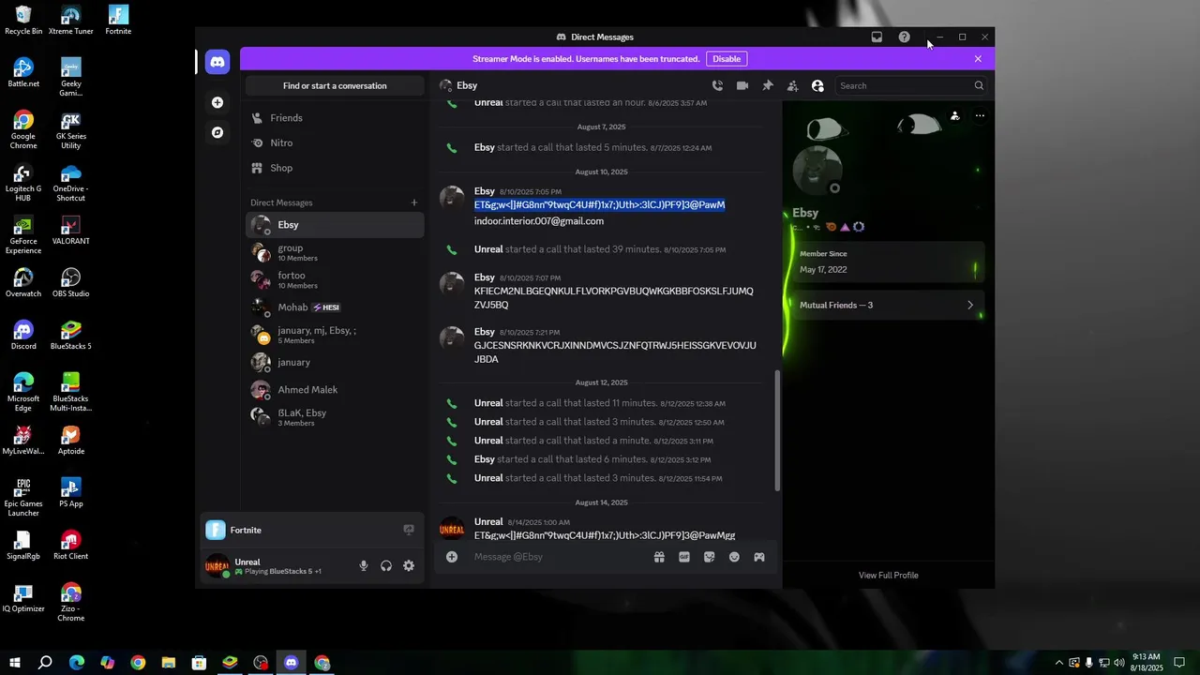This screenshot has width=1200, height=675.
Task: Open the 'group' 10 Members chat
Action: click(x=335, y=252)
